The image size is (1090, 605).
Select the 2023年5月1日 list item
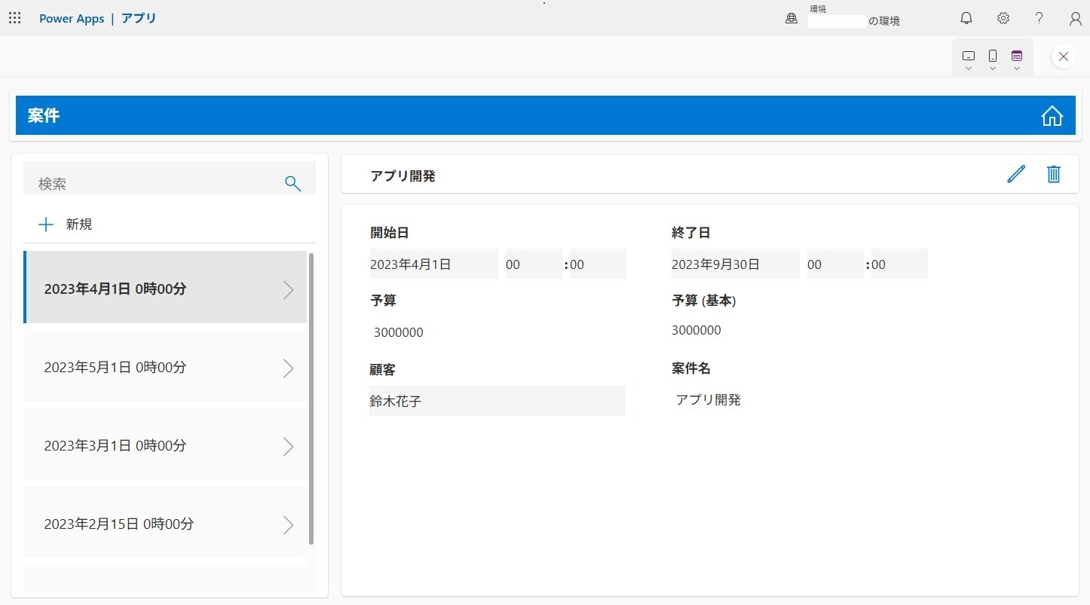pos(164,368)
